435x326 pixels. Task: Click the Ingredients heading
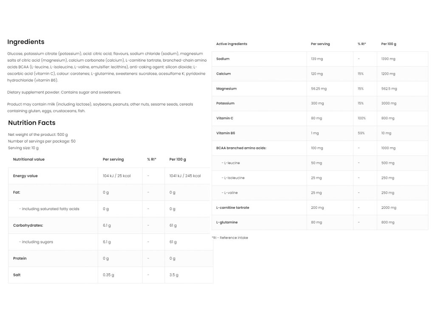click(26, 42)
